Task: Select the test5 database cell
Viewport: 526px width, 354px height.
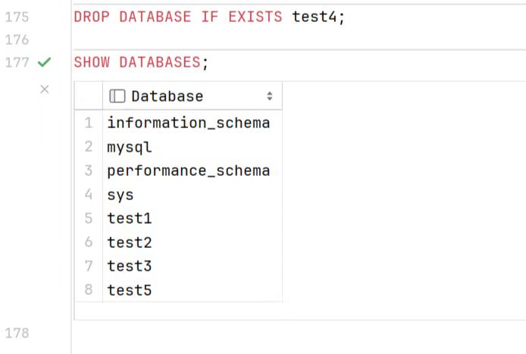Action: point(193,290)
